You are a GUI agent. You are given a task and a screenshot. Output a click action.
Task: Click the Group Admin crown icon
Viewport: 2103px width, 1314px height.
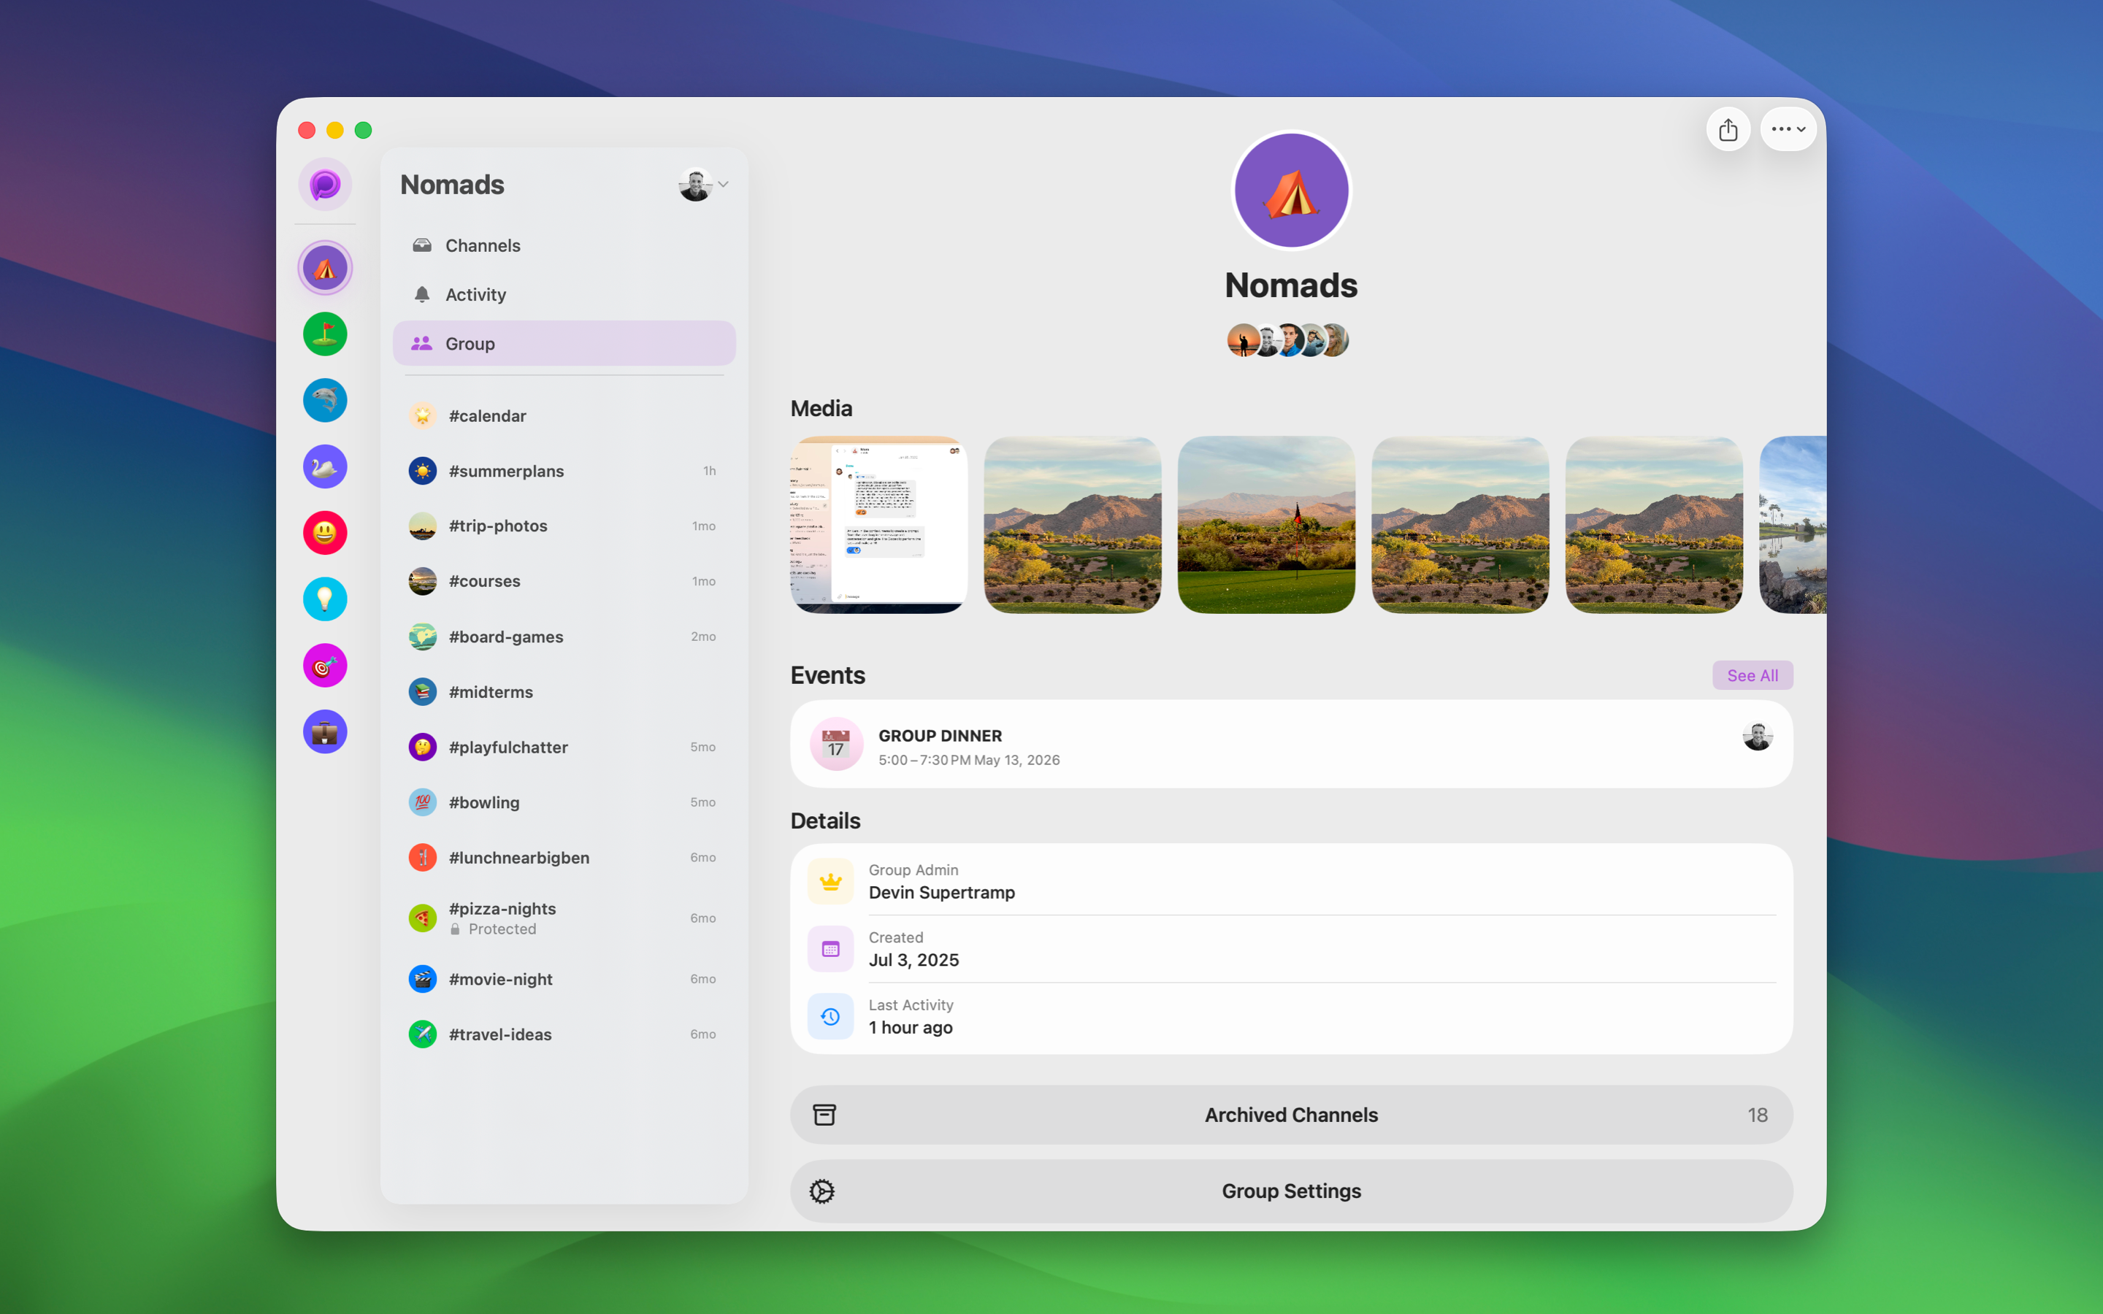pyautogui.click(x=831, y=881)
